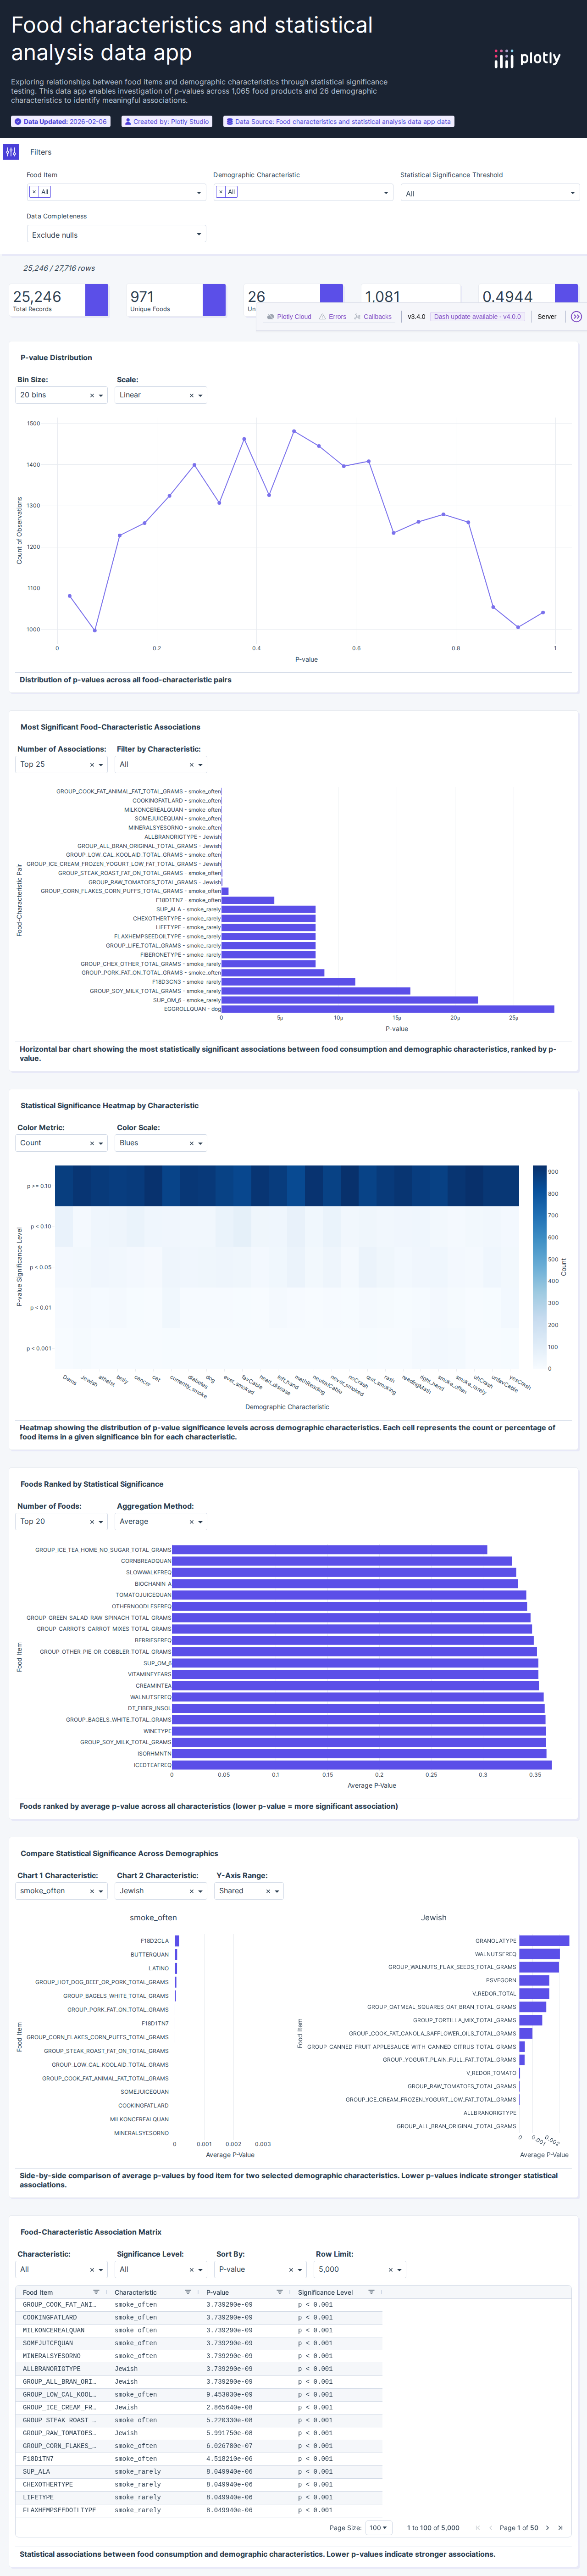Clear the Scale 'Linear' selection

[x=191, y=396]
